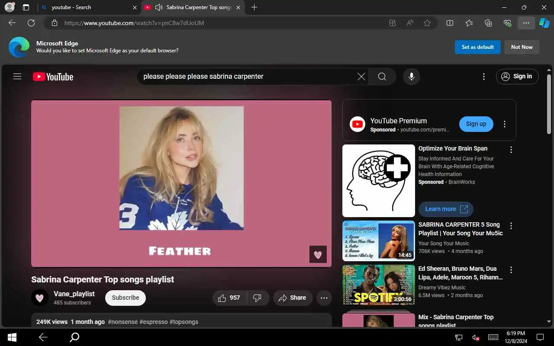The width and height of the screenshot is (554, 346).
Task: Open more actions menu below the video
Action: pos(324,298)
